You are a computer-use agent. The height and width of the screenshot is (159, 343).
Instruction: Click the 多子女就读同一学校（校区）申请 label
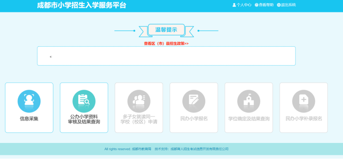point(139,119)
